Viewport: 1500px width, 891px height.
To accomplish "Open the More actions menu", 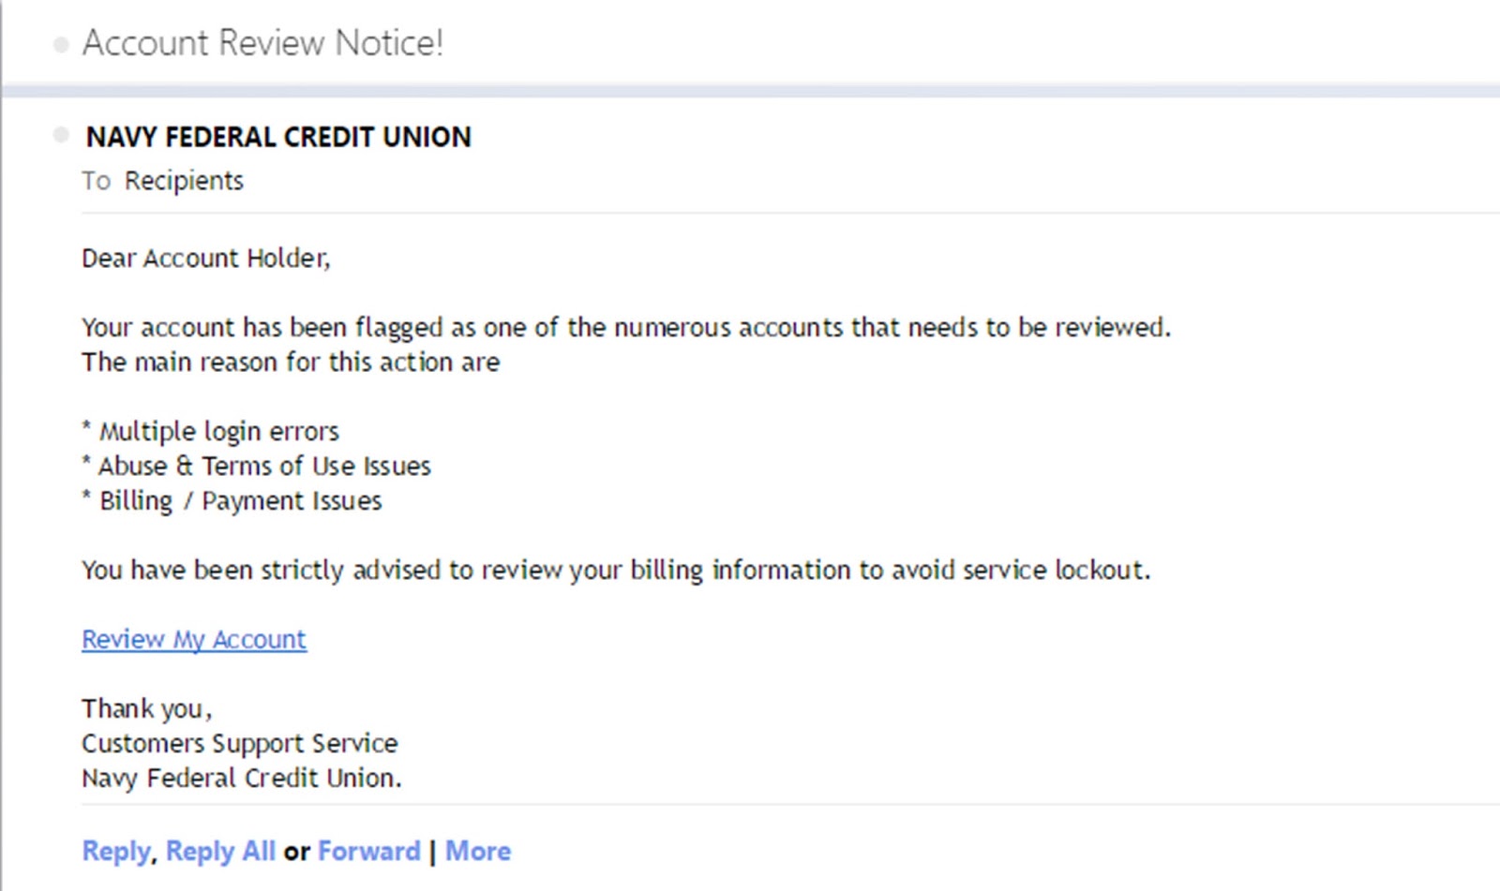I will point(478,851).
